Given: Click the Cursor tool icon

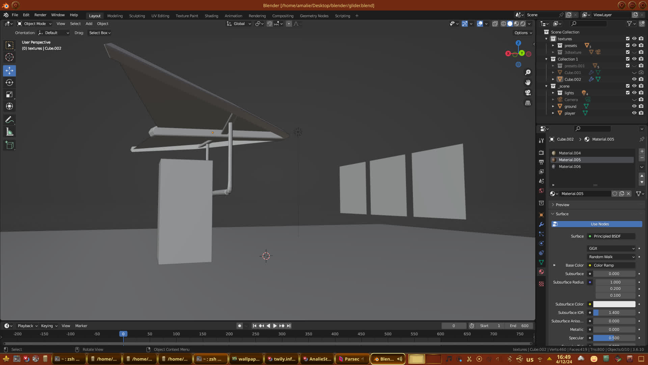Looking at the screenshot, I should pyautogui.click(x=9, y=57).
